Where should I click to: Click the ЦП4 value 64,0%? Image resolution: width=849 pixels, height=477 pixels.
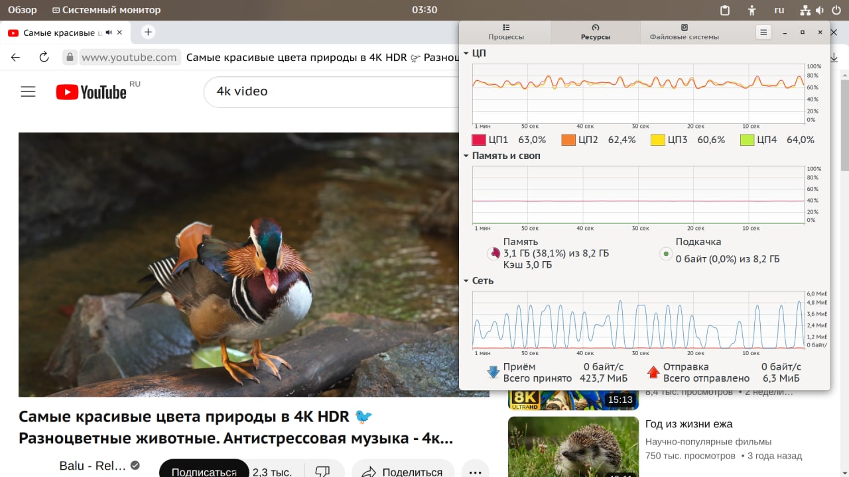click(x=800, y=140)
